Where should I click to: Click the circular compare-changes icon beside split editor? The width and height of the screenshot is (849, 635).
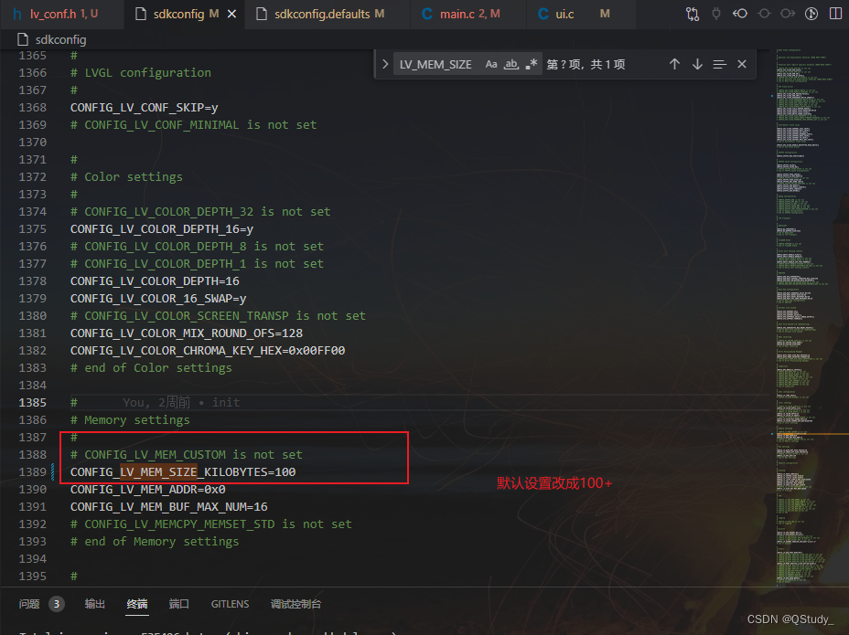[x=764, y=14]
